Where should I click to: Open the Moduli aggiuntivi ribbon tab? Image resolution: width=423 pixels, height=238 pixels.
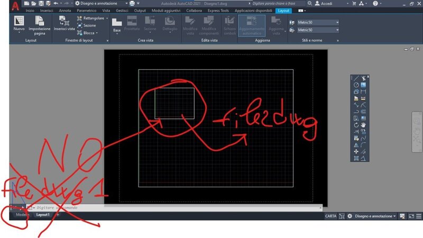tap(166, 11)
